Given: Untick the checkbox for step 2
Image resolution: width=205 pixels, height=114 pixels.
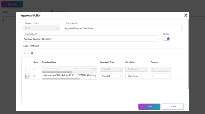Looking at the screenshot, I should coord(28,76).
